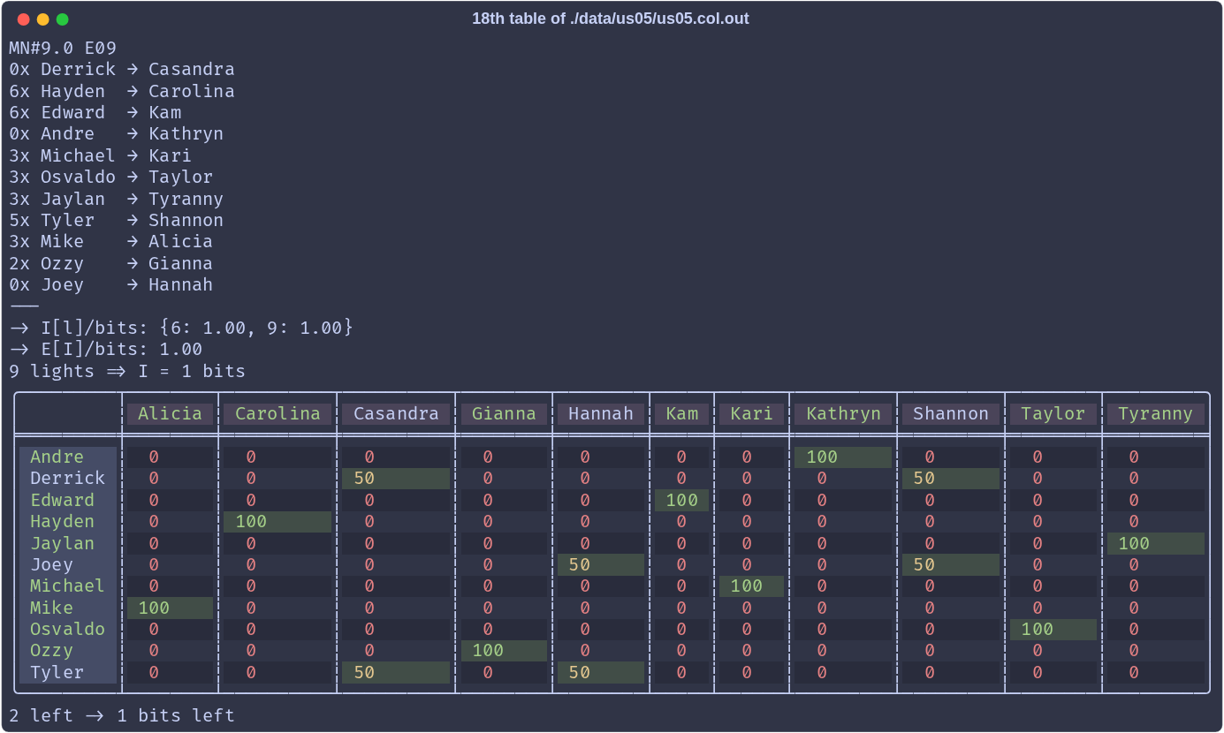The width and height of the screenshot is (1224, 733).
Task: Click the Osvaldo row label
Action: 68,629
